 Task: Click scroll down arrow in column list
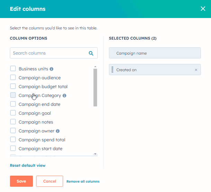coord(95,154)
